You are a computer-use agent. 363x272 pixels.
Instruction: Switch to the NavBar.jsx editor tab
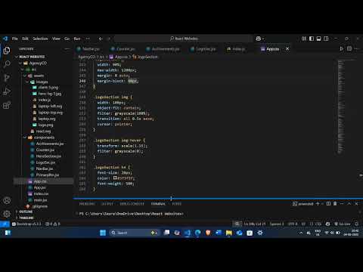pyautogui.click(x=88, y=49)
